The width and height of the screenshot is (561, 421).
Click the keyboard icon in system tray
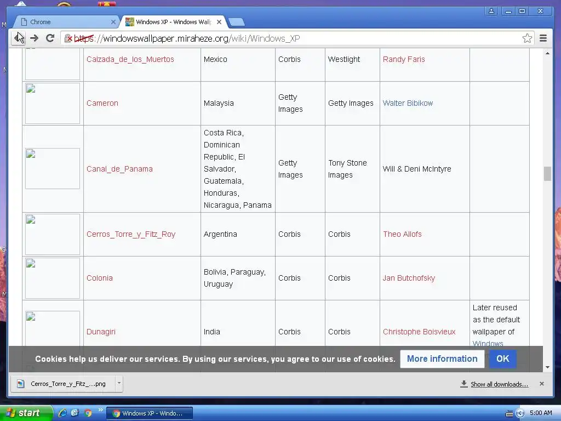click(509, 414)
